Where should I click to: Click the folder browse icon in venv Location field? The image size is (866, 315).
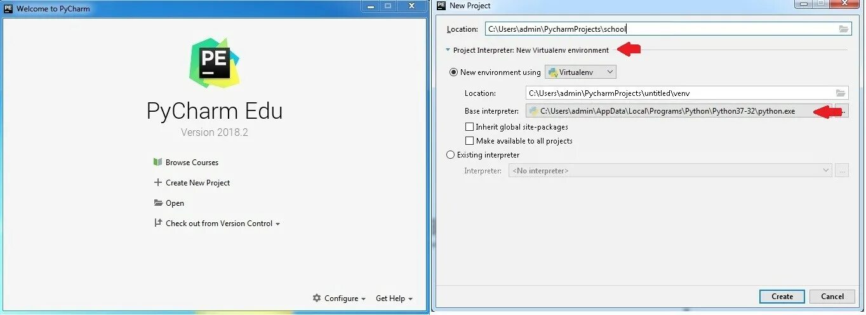pyautogui.click(x=841, y=93)
